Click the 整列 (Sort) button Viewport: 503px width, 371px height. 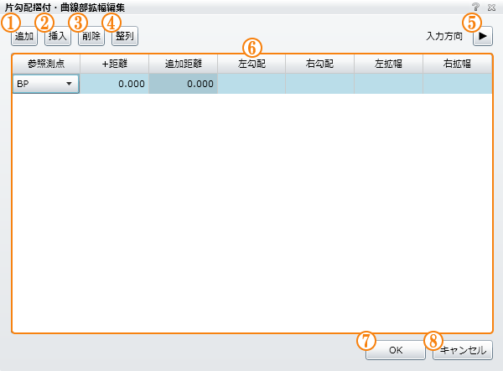click(x=125, y=36)
